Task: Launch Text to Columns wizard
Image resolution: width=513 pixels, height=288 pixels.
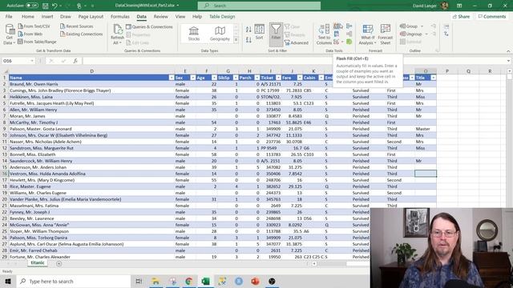Action: pos(324,34)
